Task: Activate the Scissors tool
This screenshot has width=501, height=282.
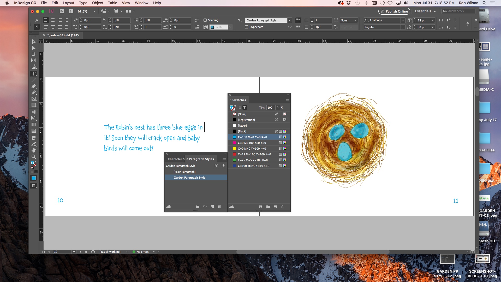Action: tap(34, 112)
